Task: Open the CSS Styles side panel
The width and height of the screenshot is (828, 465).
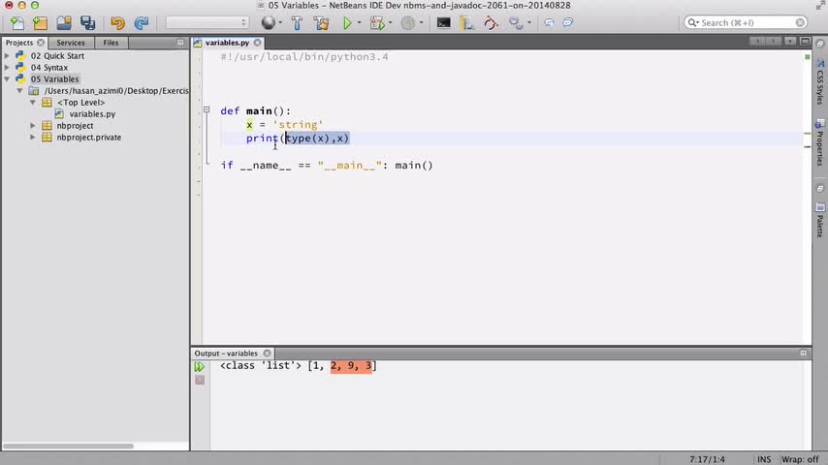Action: [x=819, y=81]
